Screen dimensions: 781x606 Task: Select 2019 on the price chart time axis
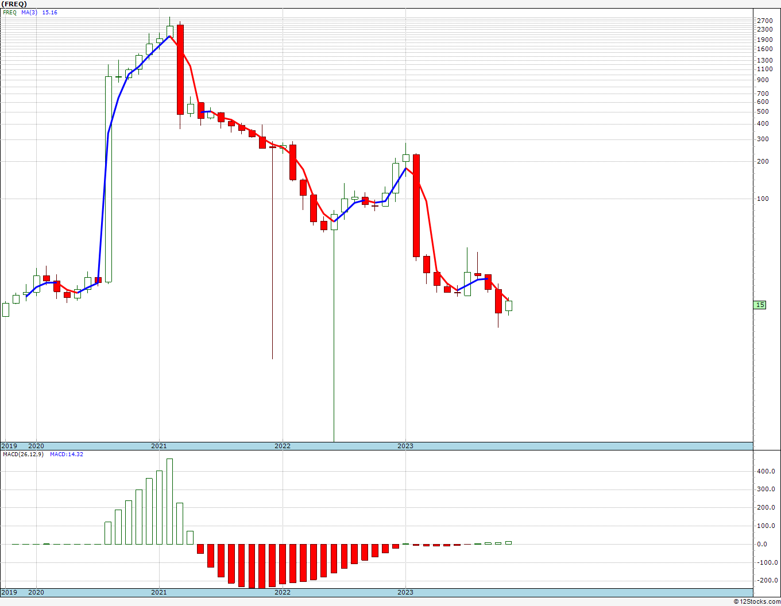[x=9, y=446]
